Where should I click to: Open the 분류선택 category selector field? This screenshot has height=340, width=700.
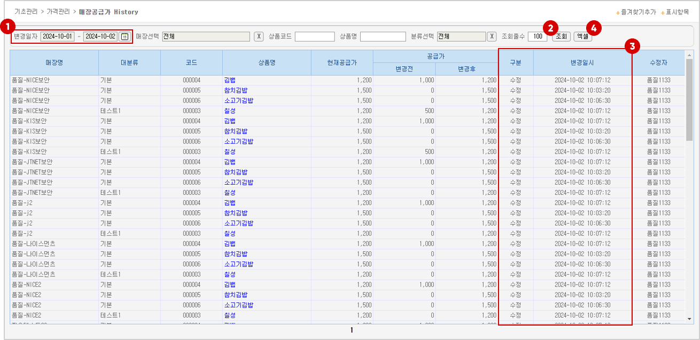462,36
